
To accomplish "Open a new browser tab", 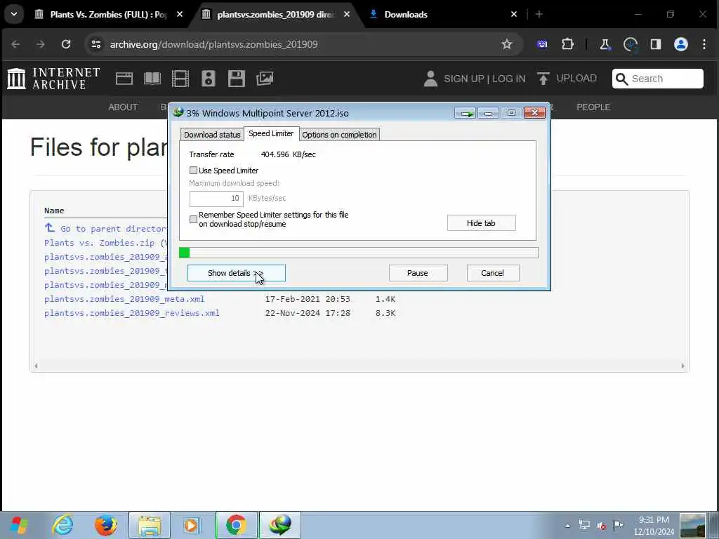I will [539, 15].
